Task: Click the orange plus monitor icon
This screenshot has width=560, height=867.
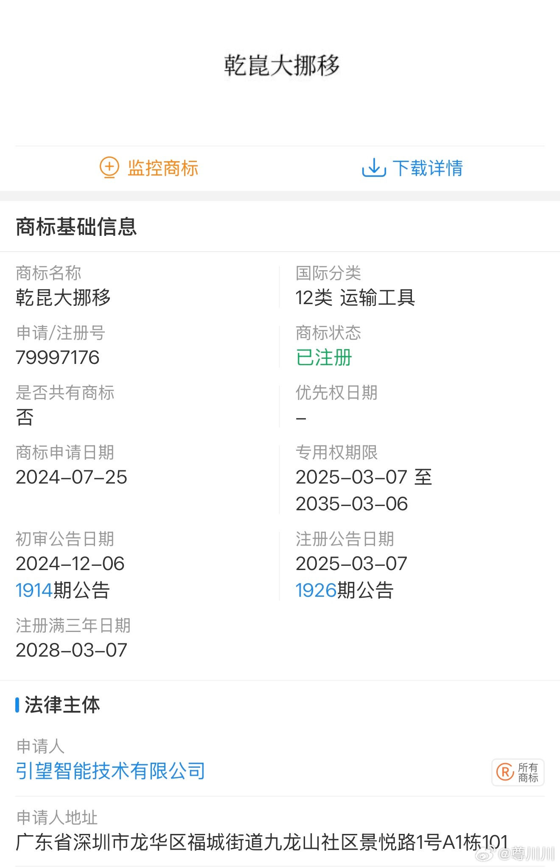Action: click(x=109, y=168)
